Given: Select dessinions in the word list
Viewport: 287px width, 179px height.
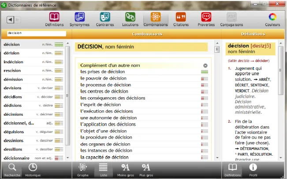Looking at the screenshot, I should coord(34,141).
